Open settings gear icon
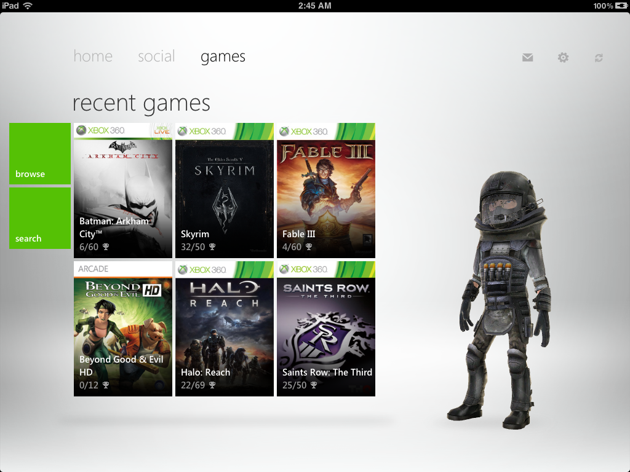Viewport: 630px width, 472px height. pos(564,57)
